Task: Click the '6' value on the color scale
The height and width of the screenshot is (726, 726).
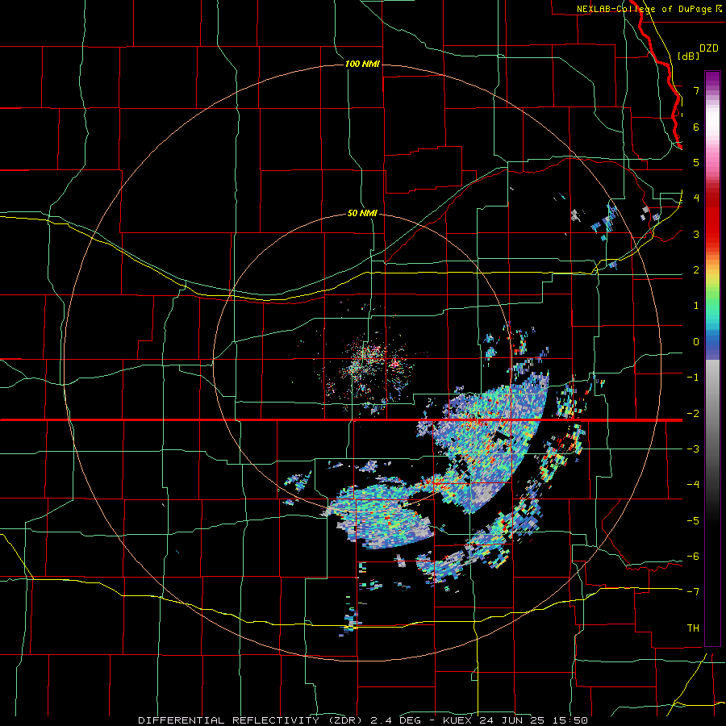Action: (x=696, y=127)
